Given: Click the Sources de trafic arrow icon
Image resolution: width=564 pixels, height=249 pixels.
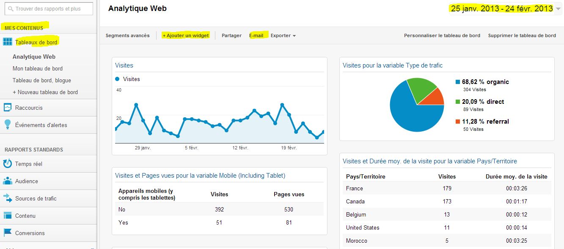Looking at the screenshot, I should pyautogui.click(x=7, y=198).
